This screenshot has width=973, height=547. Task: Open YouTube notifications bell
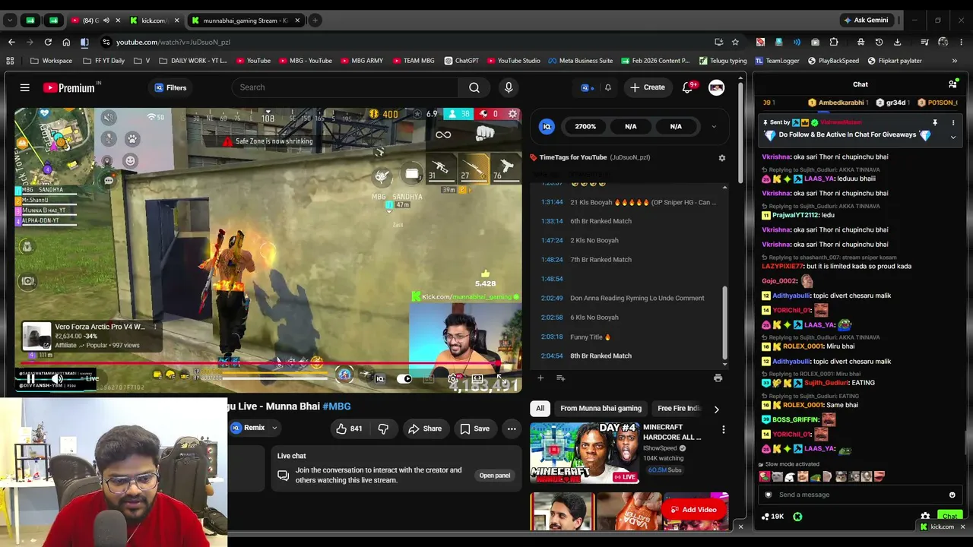click(x=689, y=87)
